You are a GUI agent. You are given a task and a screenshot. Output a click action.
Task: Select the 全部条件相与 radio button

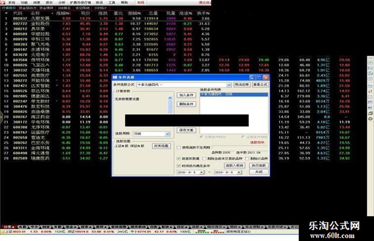click(201, 137)
